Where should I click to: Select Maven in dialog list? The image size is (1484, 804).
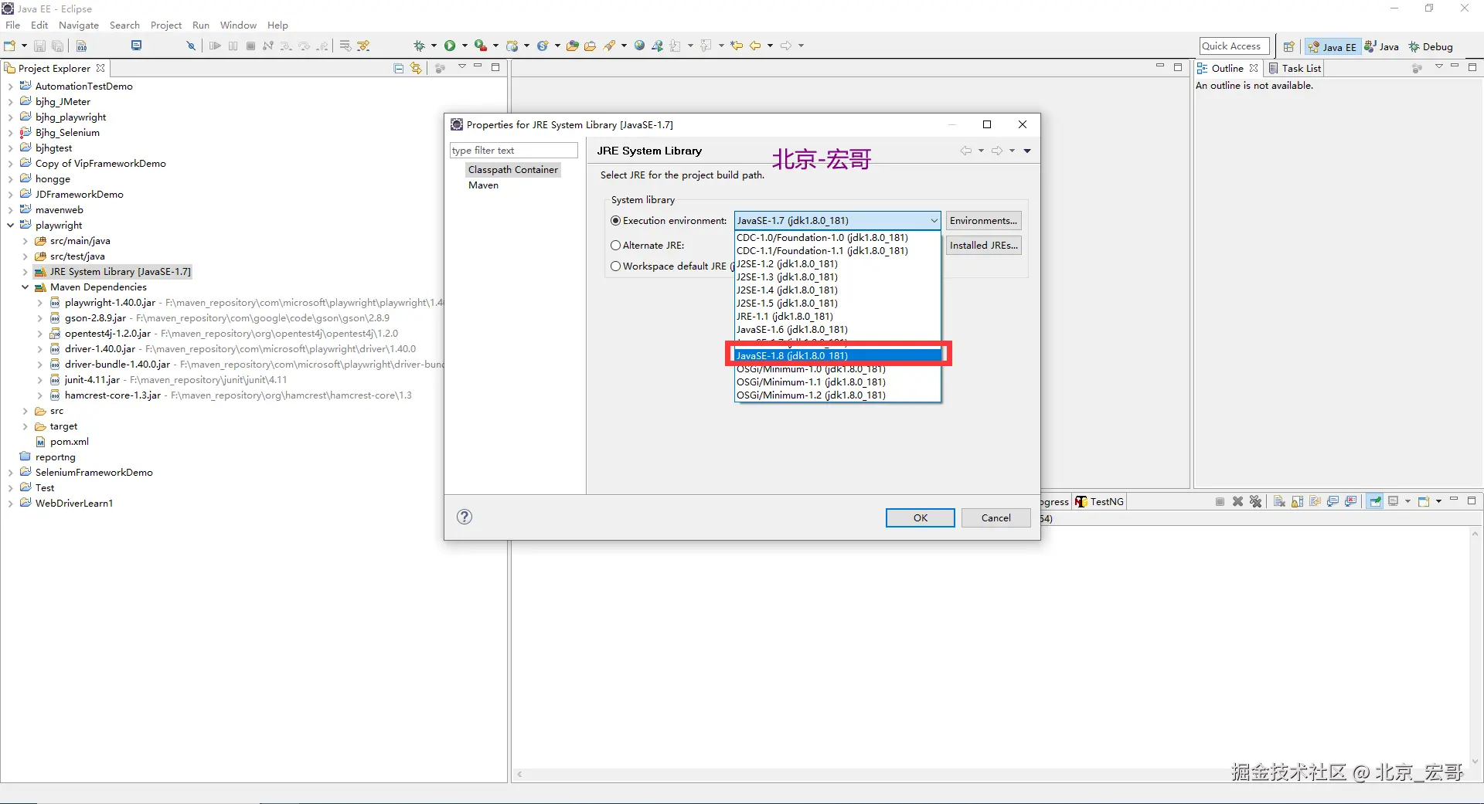point(483,185)
